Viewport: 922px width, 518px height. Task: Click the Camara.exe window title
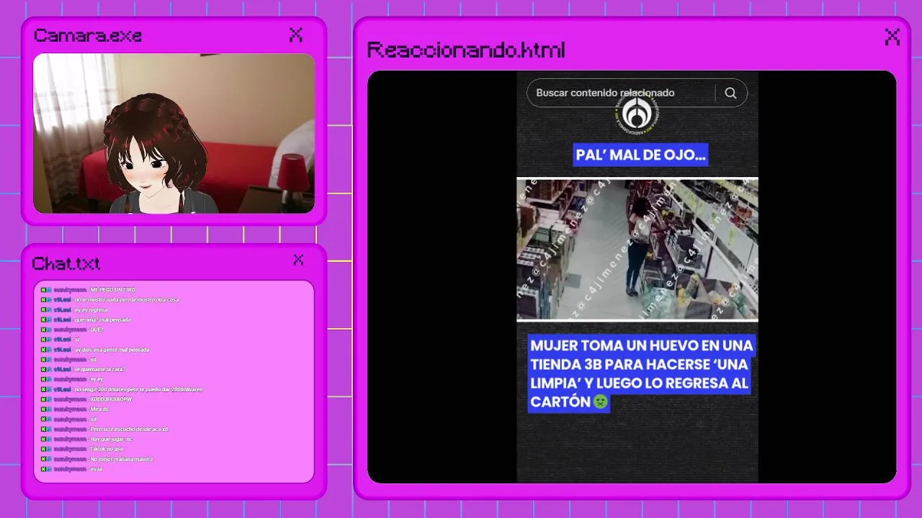88,35
